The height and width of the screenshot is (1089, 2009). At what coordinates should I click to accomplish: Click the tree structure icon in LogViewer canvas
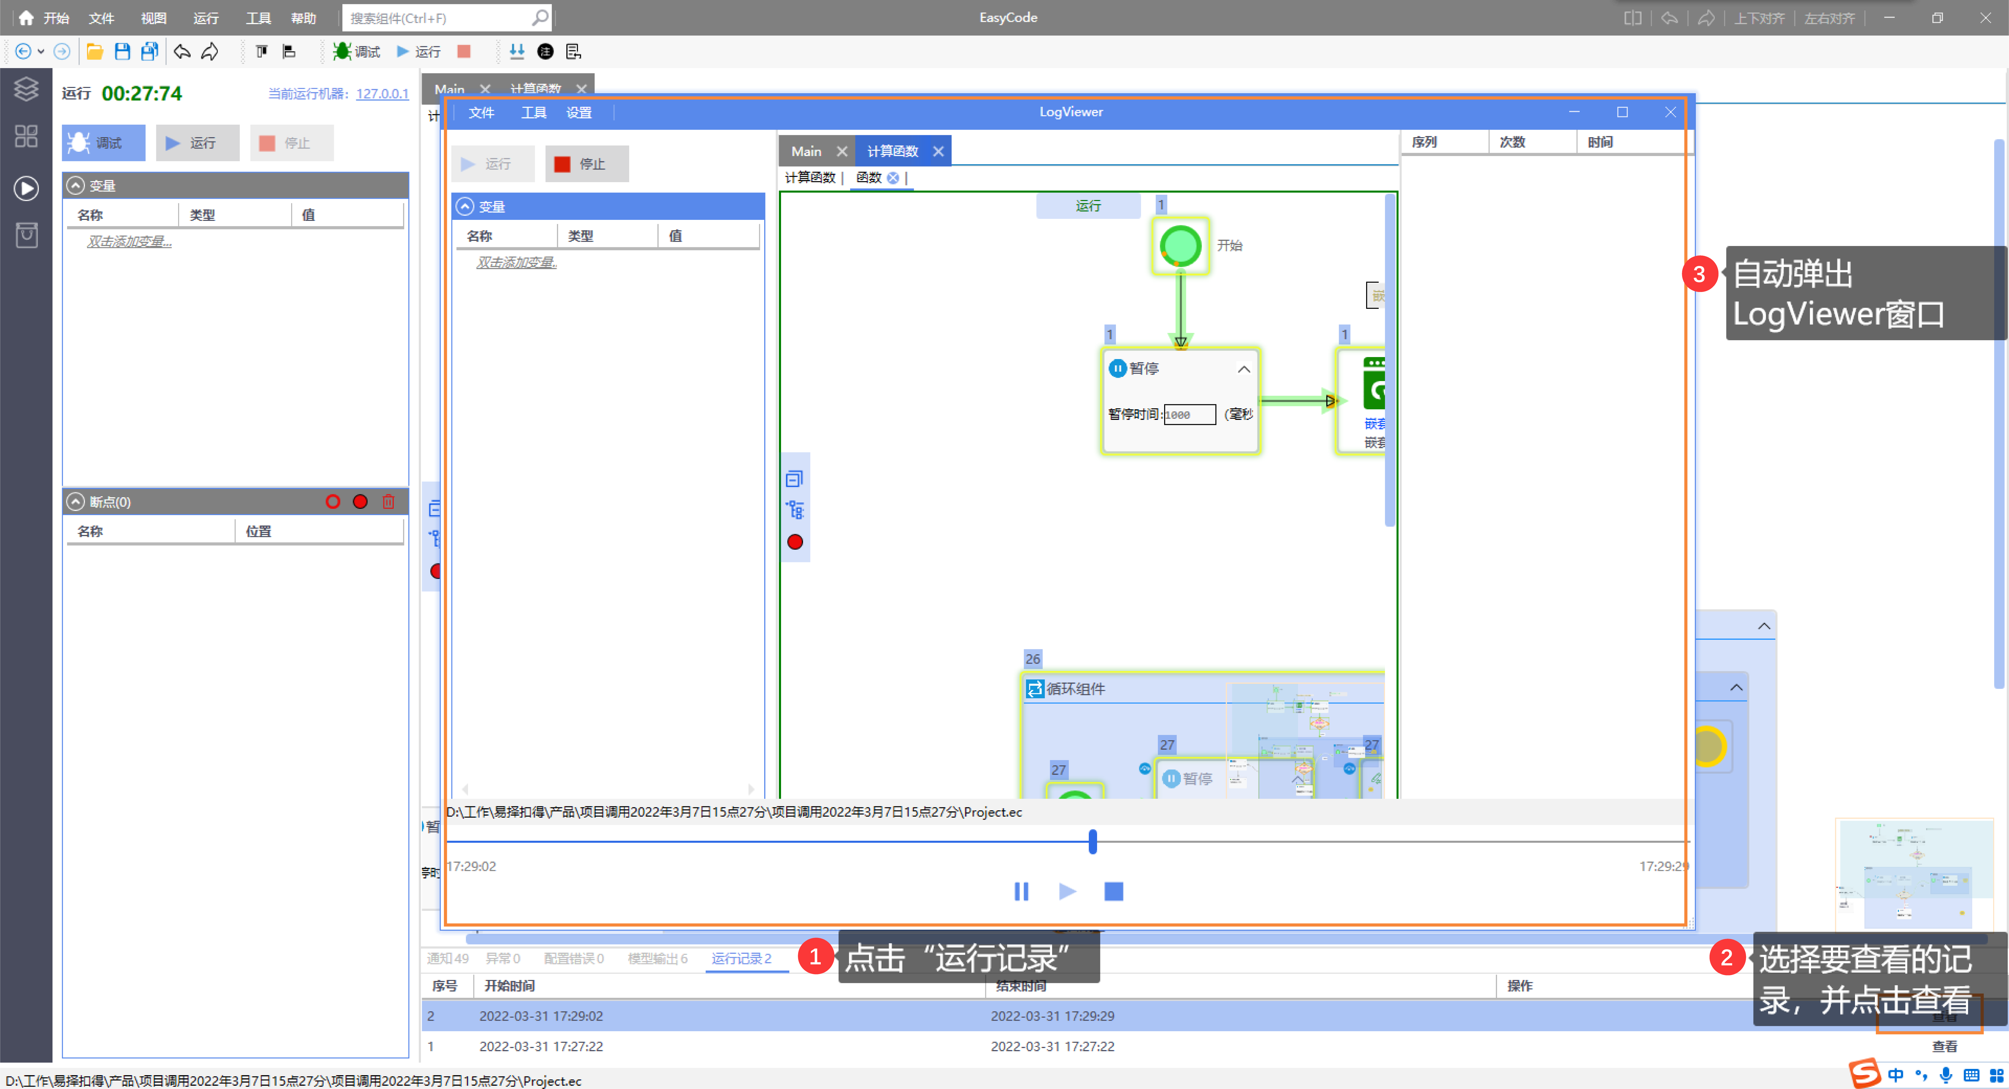(x=795, y=510)
